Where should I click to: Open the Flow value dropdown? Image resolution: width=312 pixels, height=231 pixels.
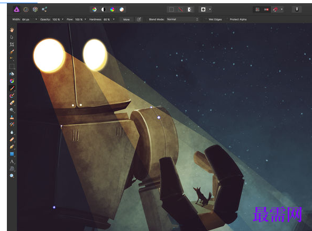[85, 20]
